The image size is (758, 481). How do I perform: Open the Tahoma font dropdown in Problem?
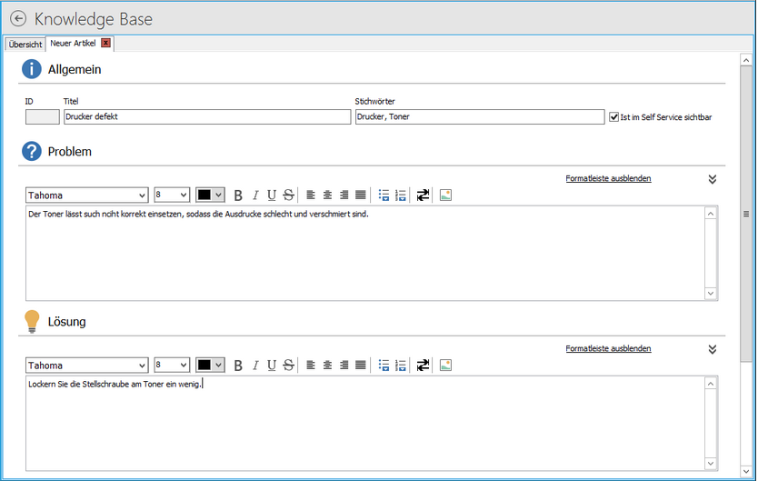coord(141,195)
